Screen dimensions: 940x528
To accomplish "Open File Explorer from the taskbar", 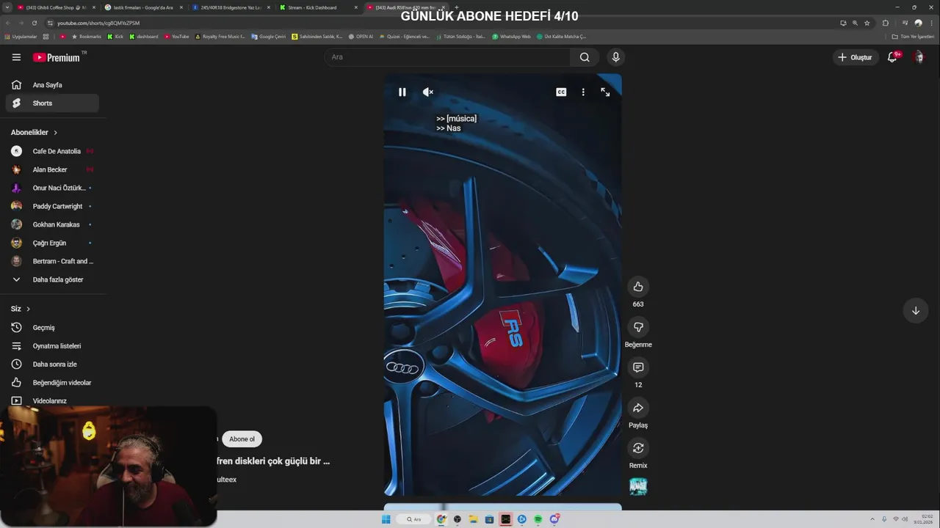I will (474, 519).
